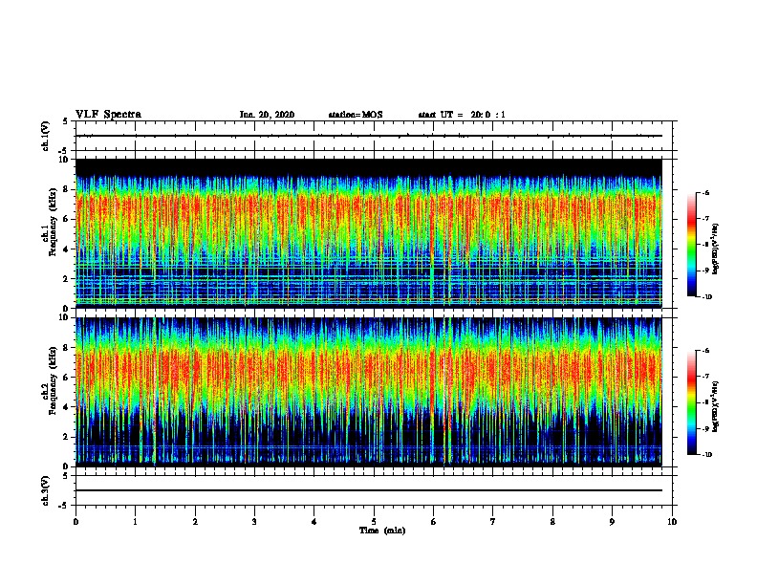Click the time axis tick label "10"

coord(672,522)
